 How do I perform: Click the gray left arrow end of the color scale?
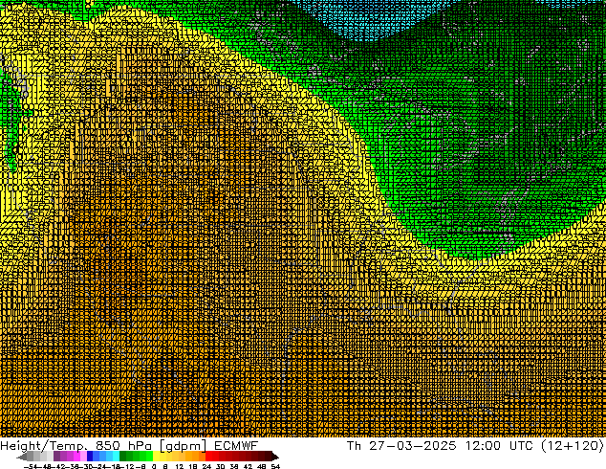click(22, 456)
